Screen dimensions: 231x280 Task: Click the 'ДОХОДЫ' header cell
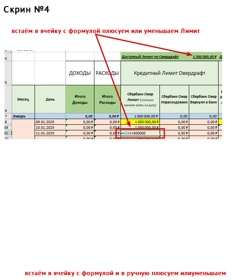click(80, 73)
